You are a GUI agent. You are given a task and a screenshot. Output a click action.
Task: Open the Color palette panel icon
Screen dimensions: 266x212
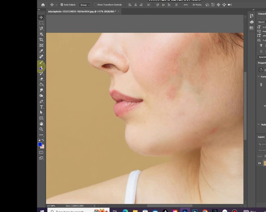coord(252,22)
